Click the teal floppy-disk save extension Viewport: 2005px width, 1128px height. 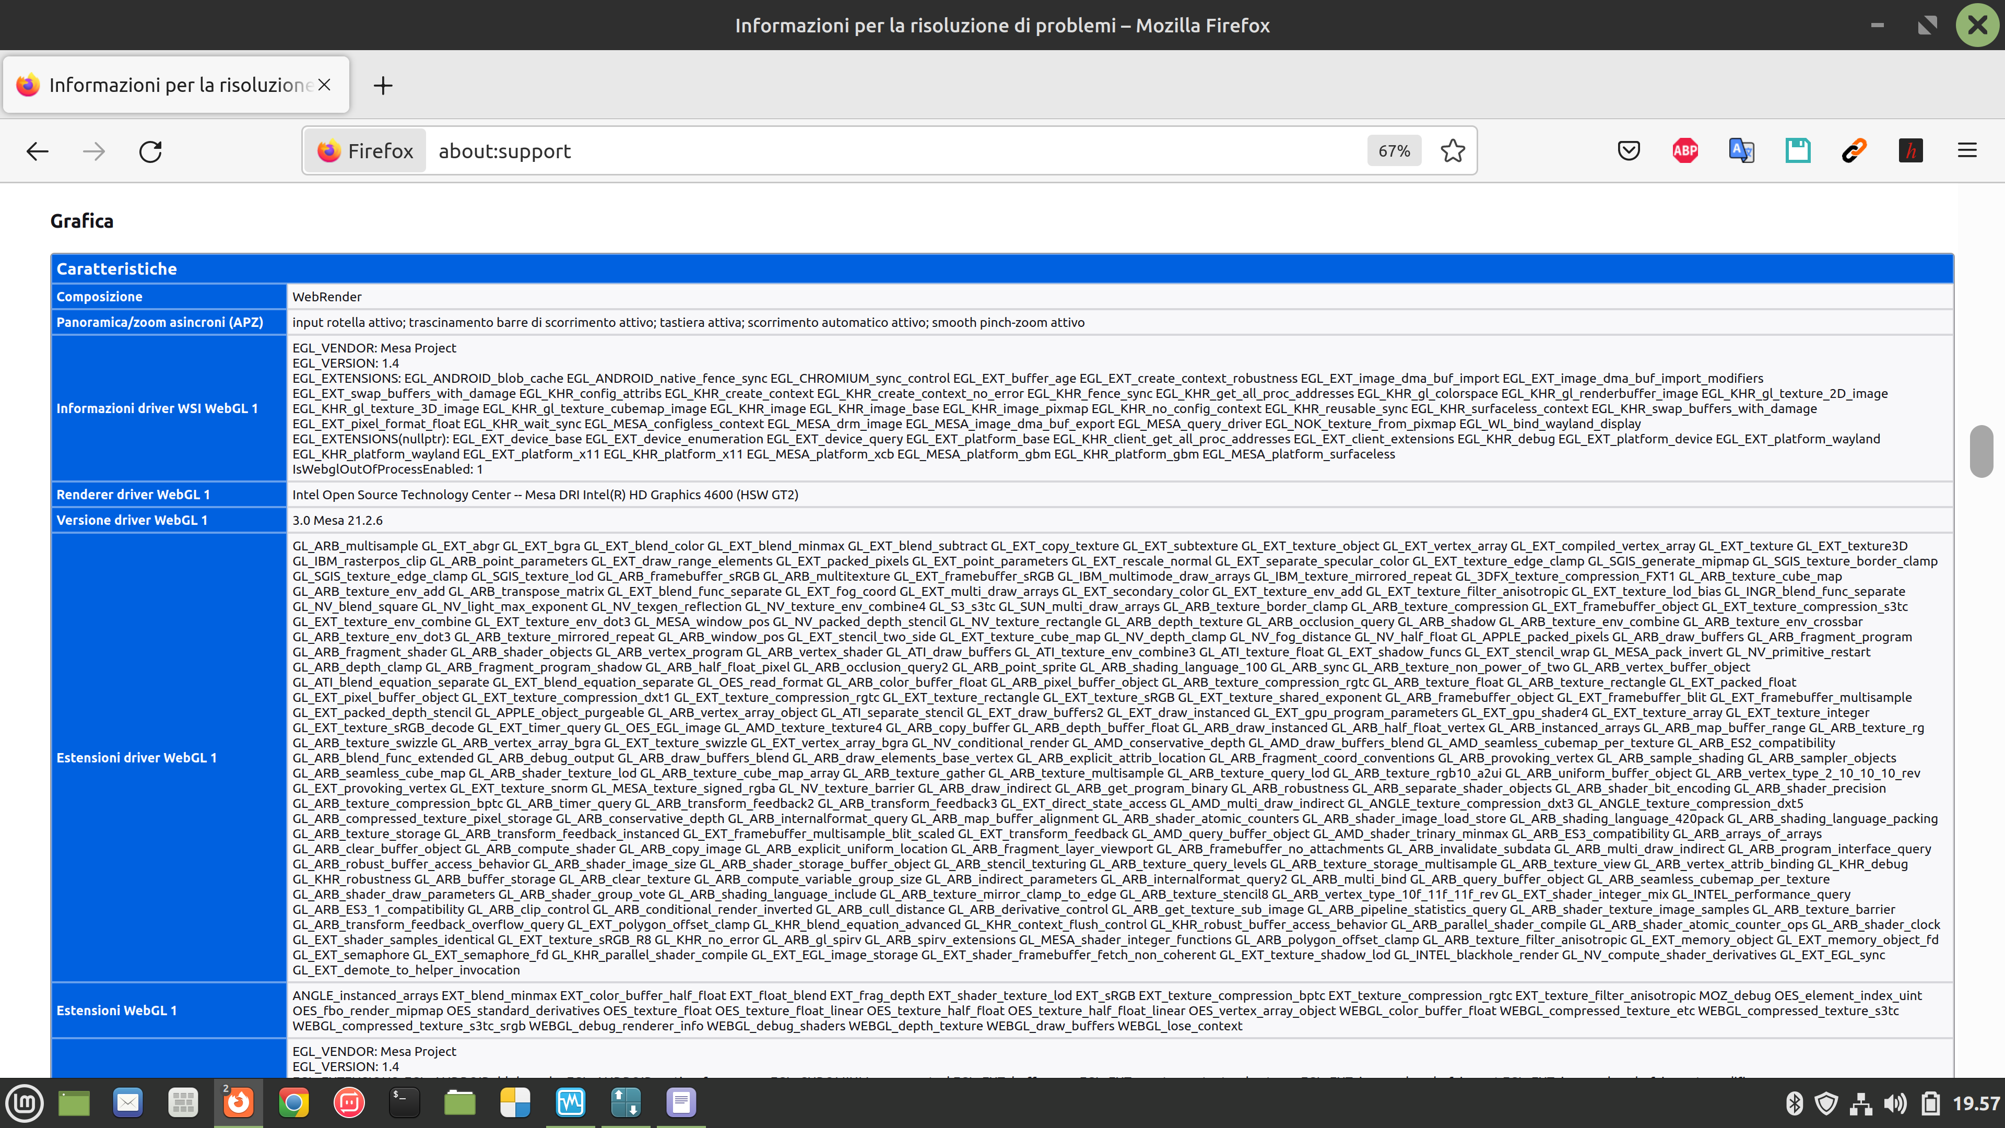tap(1798, 150)
